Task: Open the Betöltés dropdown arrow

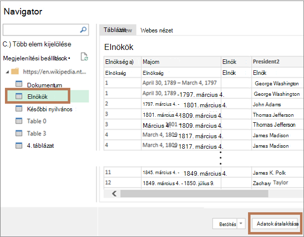Action: 241,224
